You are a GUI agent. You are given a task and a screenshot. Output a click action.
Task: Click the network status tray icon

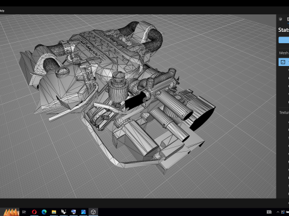coord(283,212)
